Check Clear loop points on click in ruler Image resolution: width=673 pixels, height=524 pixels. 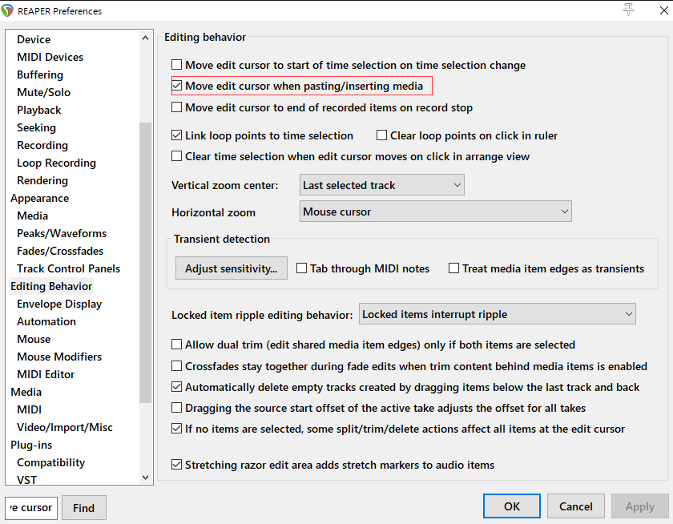tap(382, 135)
